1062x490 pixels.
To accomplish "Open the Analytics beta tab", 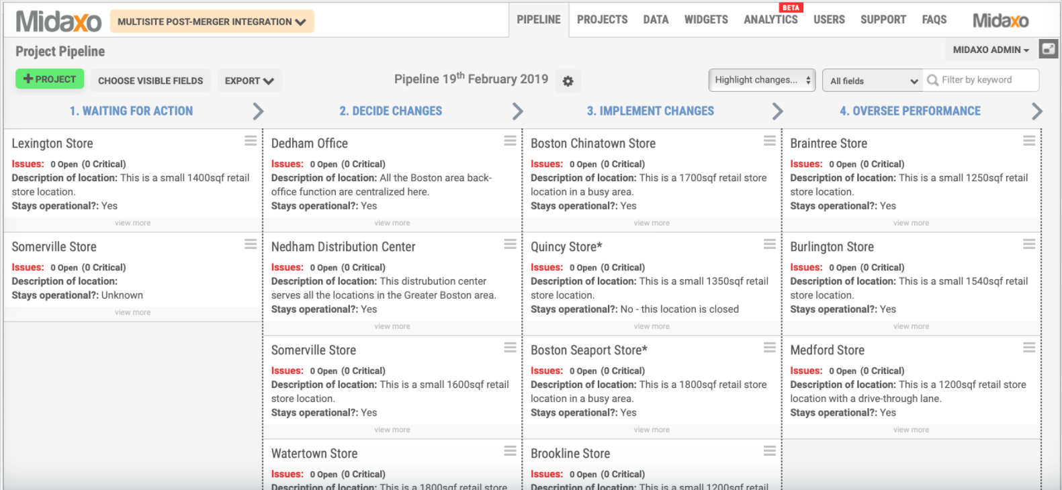I will tap(770, 19).
